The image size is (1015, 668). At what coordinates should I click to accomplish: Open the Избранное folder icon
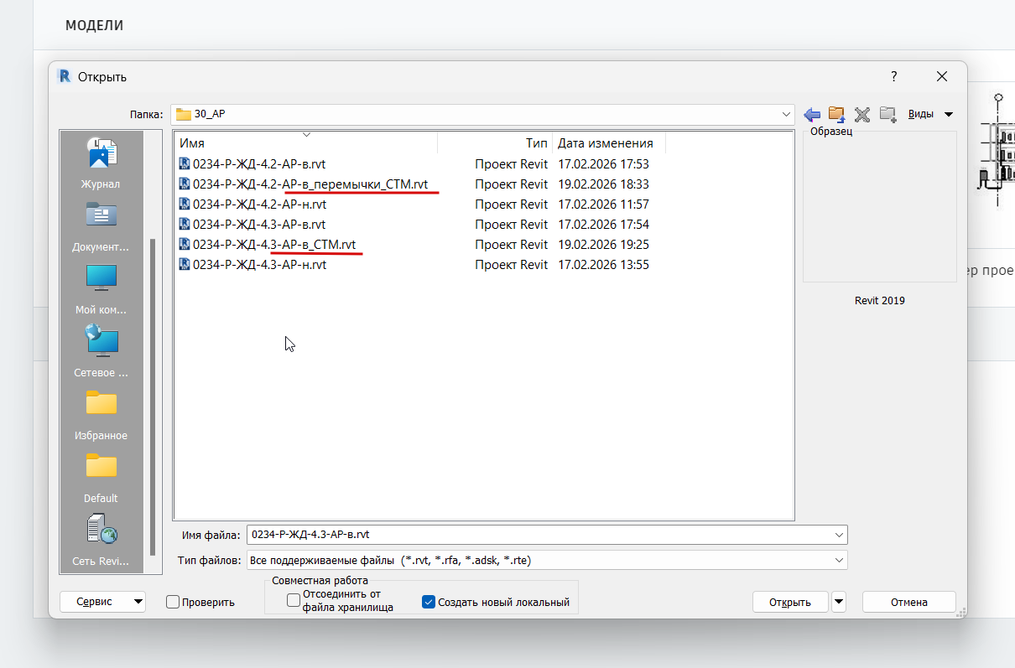tap(101, 403)
